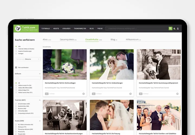
Task: Click the green search magnifier button
Action: (170, 29)
